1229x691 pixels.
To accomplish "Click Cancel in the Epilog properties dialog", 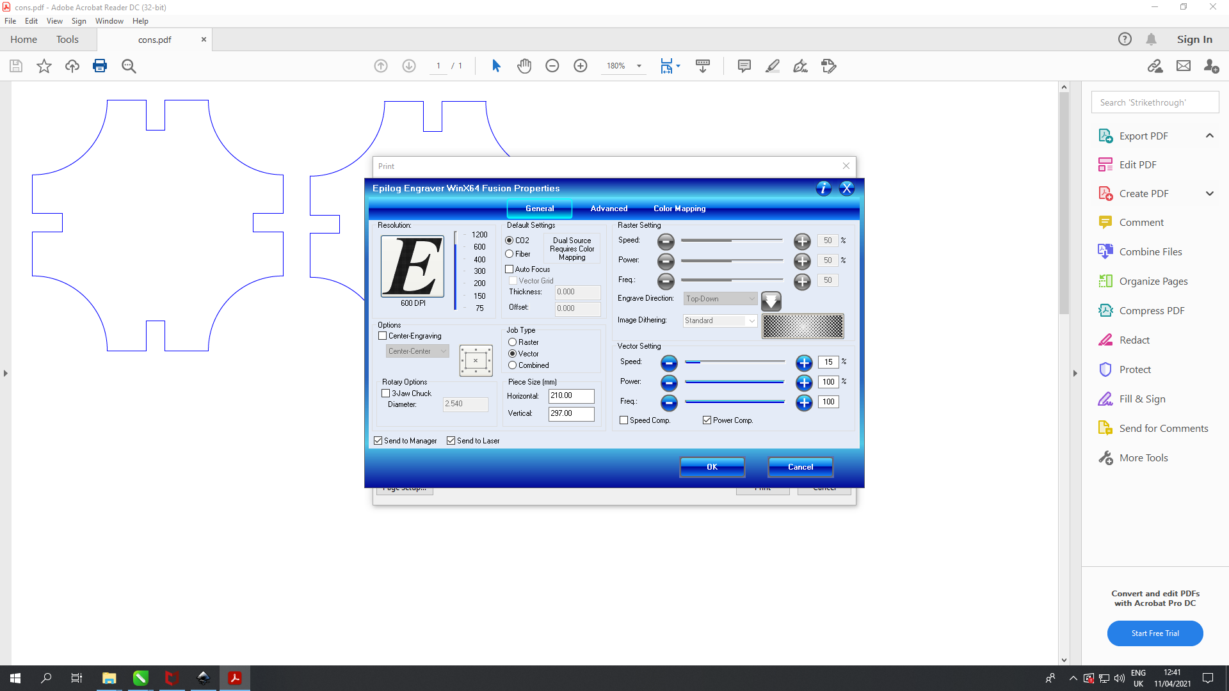I will [x=800, y=467].
